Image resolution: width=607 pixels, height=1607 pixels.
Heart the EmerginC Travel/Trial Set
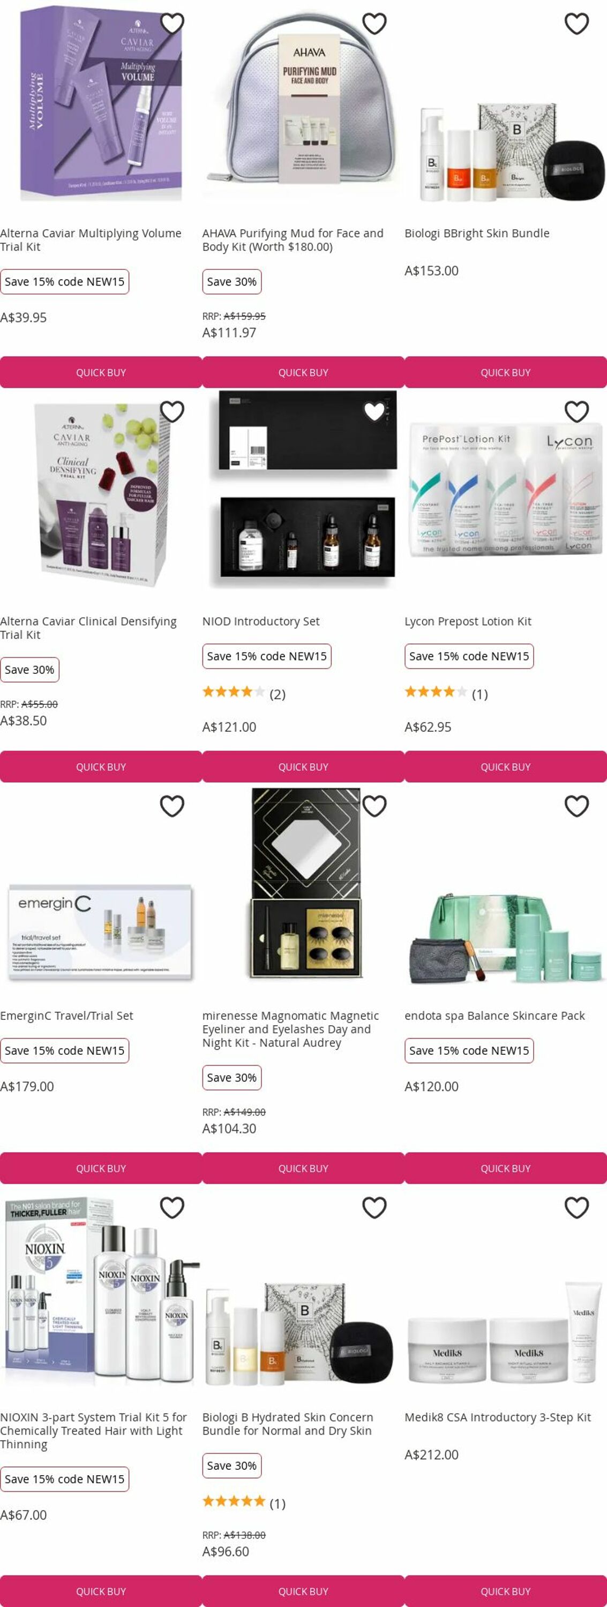click(x=172, y=806)
